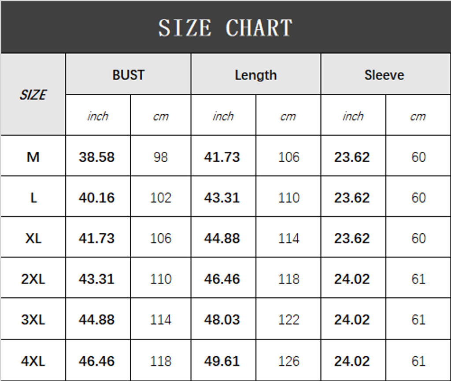Click the 49.61 length inch value
This screenshot has width=451, height=381.
tap(222, 361)
